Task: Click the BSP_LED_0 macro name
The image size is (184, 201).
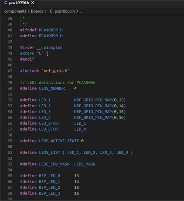Action: pos(50,176)
